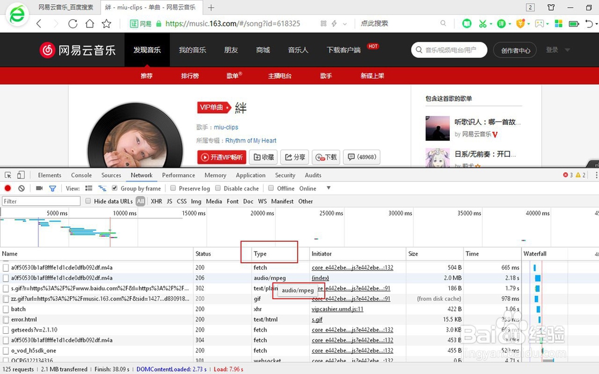Image resolution: width=599 pixels, height=374 pixels.
Task: Open the scissors screenshot tool icon
Action: [482, 24]
